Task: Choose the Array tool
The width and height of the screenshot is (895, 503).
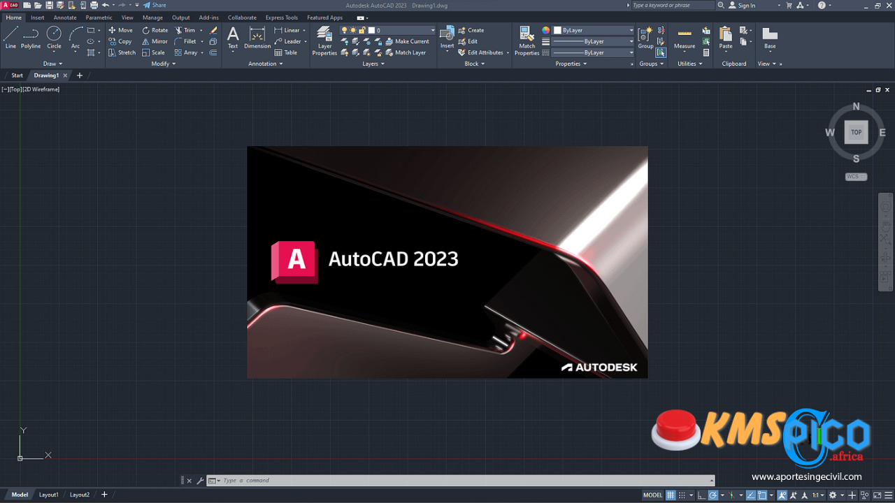Action: point(186,52)
